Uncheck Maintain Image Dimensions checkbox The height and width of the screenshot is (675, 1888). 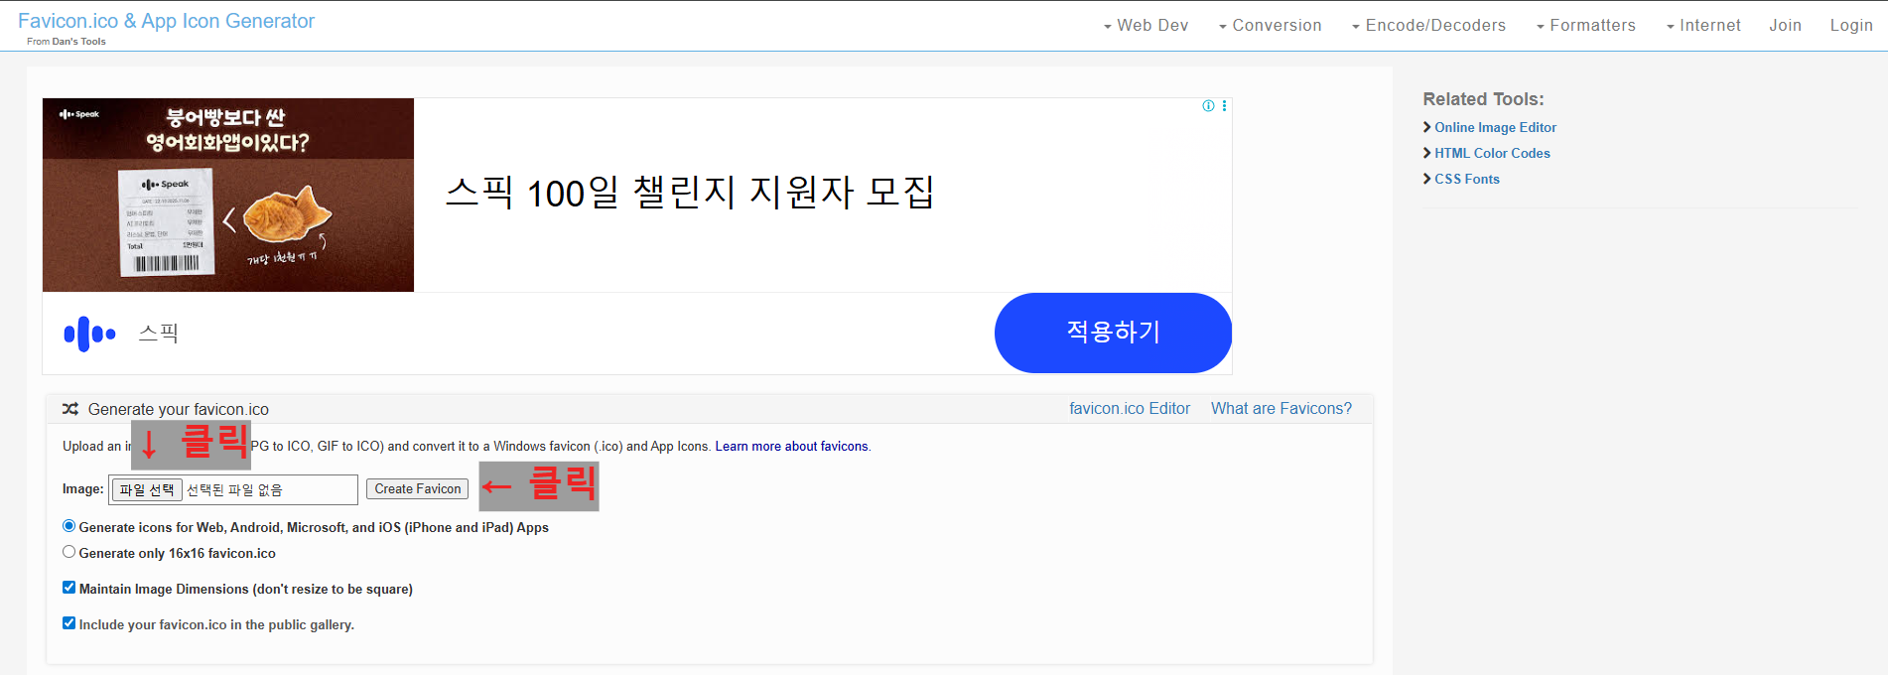68,588
